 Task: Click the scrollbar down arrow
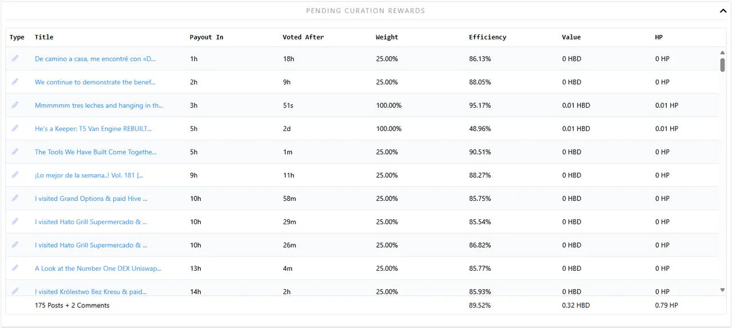click(x=722, y=290)
